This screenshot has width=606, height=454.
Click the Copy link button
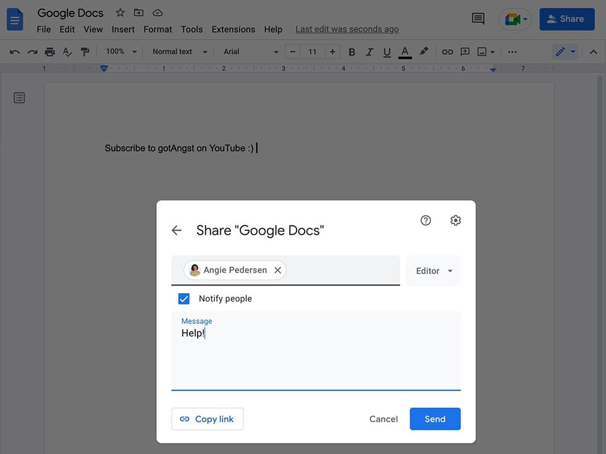207,419
